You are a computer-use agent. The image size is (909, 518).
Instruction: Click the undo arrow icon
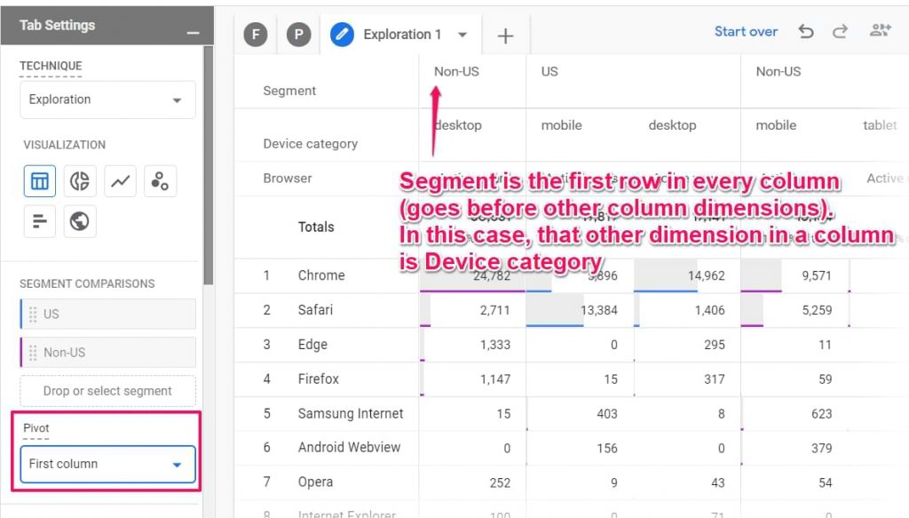coord(806,31)
